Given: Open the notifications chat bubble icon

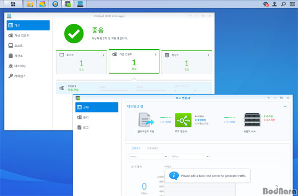Looking at the screenshot, I should 266,4.
